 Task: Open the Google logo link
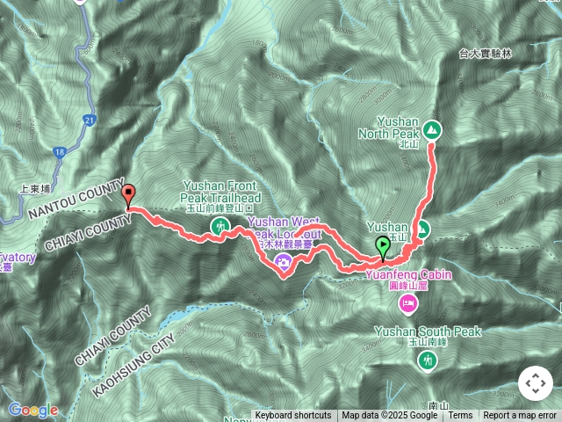[x=33, y=410]
